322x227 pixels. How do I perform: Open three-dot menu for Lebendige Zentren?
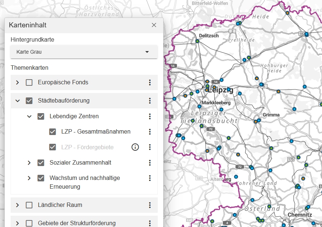tap(150, 116)
